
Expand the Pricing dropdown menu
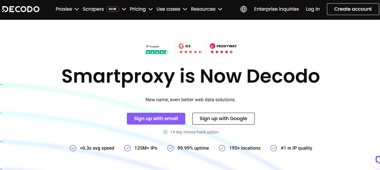[141, 9]
